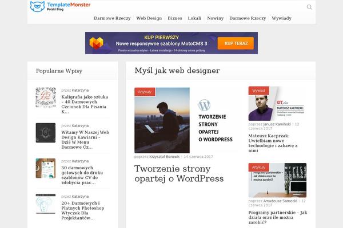
Task: Open 30 darmowych gotowych do druku szablonów CV
Action: pos(82,175)
